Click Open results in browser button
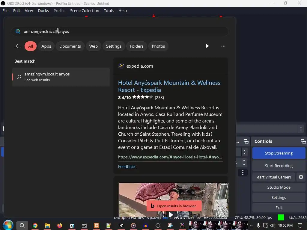Viewport: 307px width, 230px height. coord(174,206)
